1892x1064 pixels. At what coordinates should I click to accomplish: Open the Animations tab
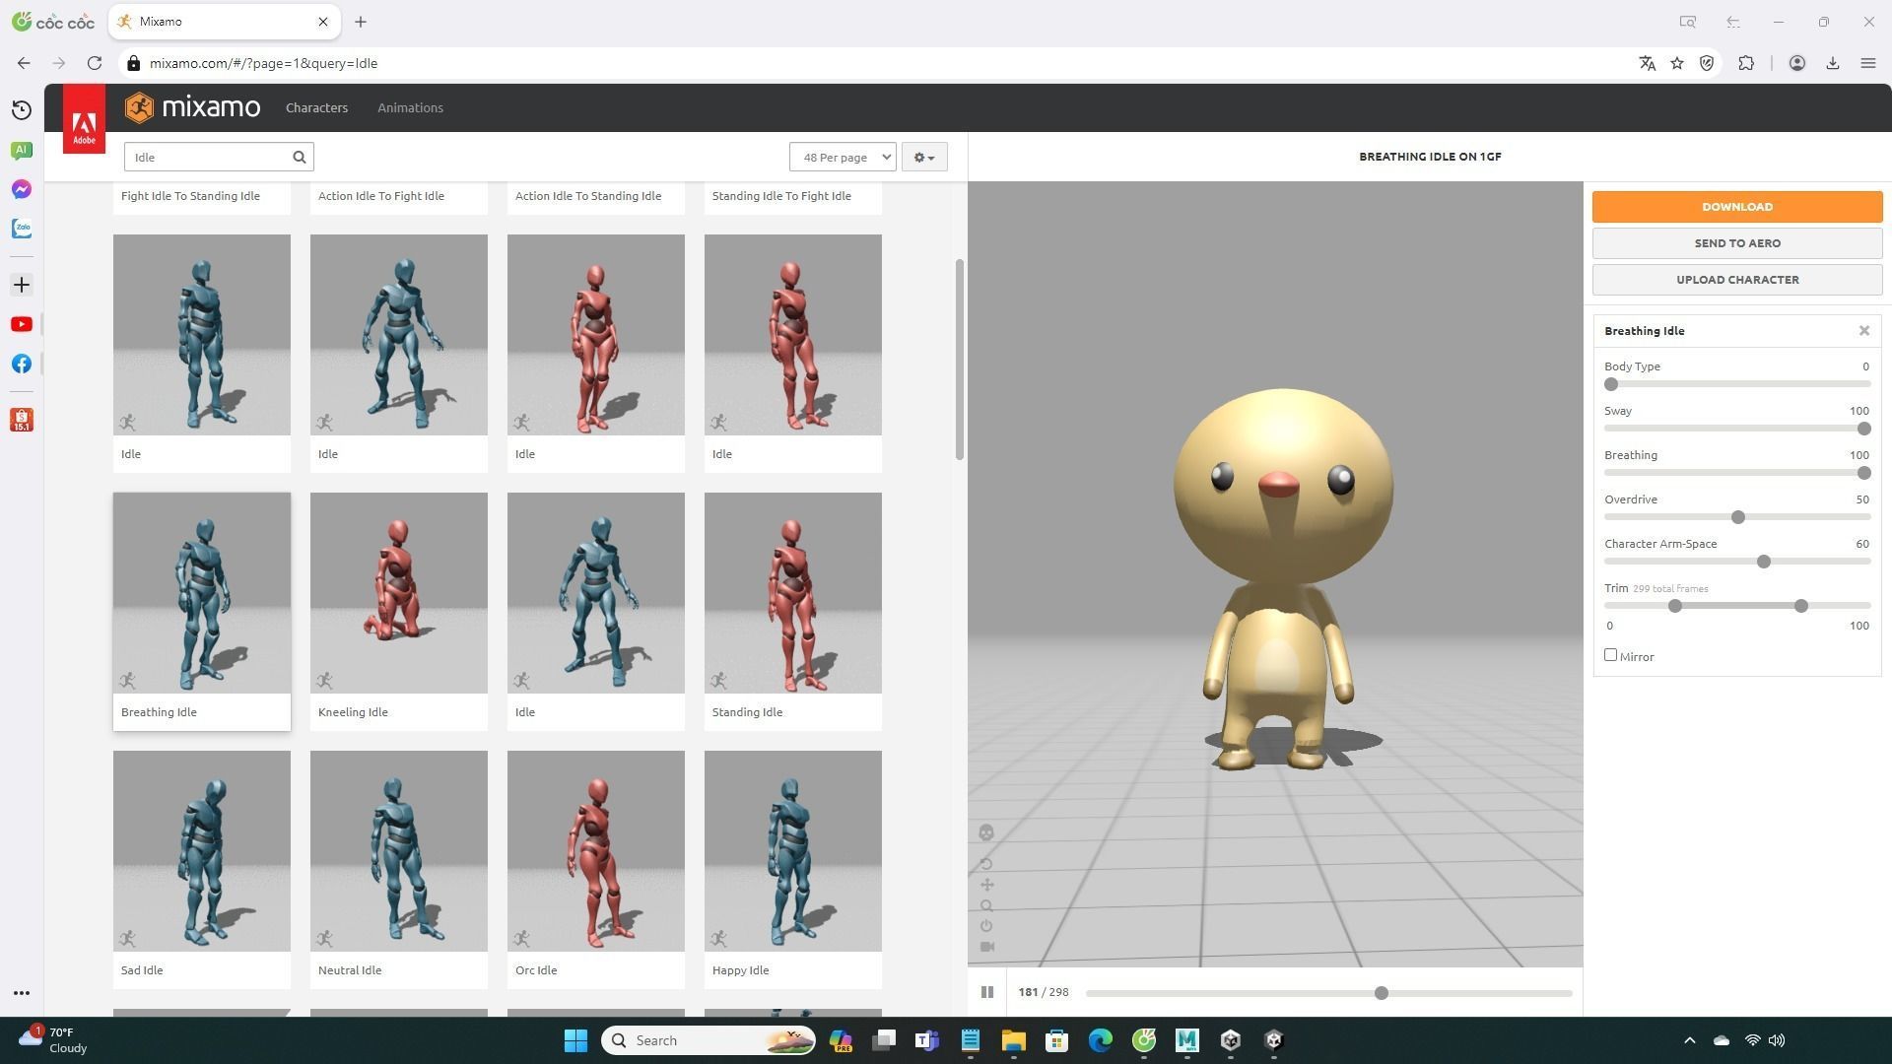click(410, 107)
